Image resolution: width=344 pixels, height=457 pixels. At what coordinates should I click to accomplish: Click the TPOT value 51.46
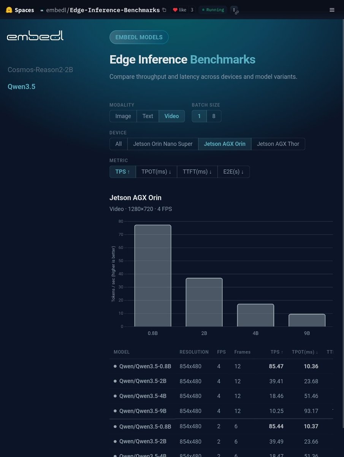pos(311,396)
